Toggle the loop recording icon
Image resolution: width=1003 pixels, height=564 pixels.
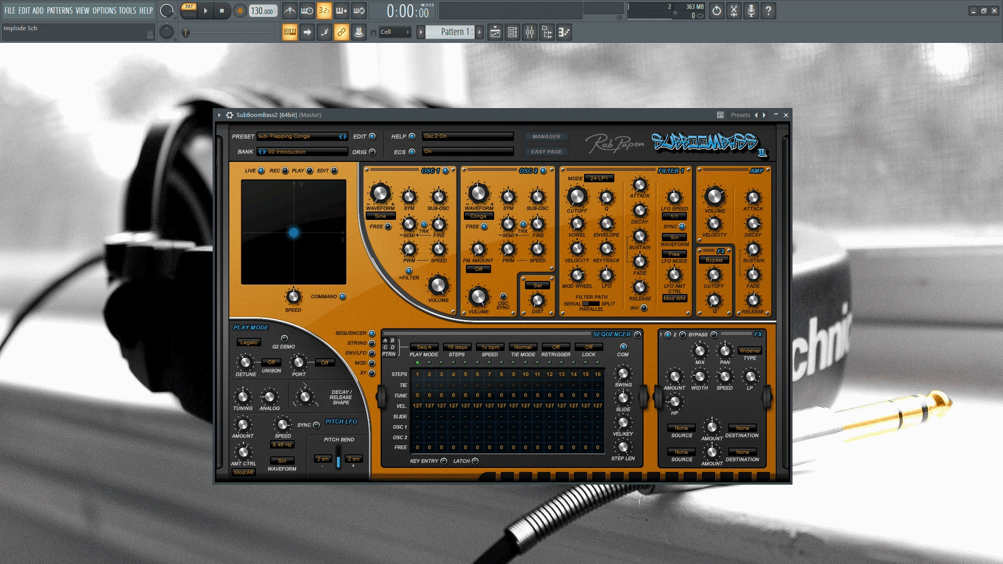click(359, 10)
